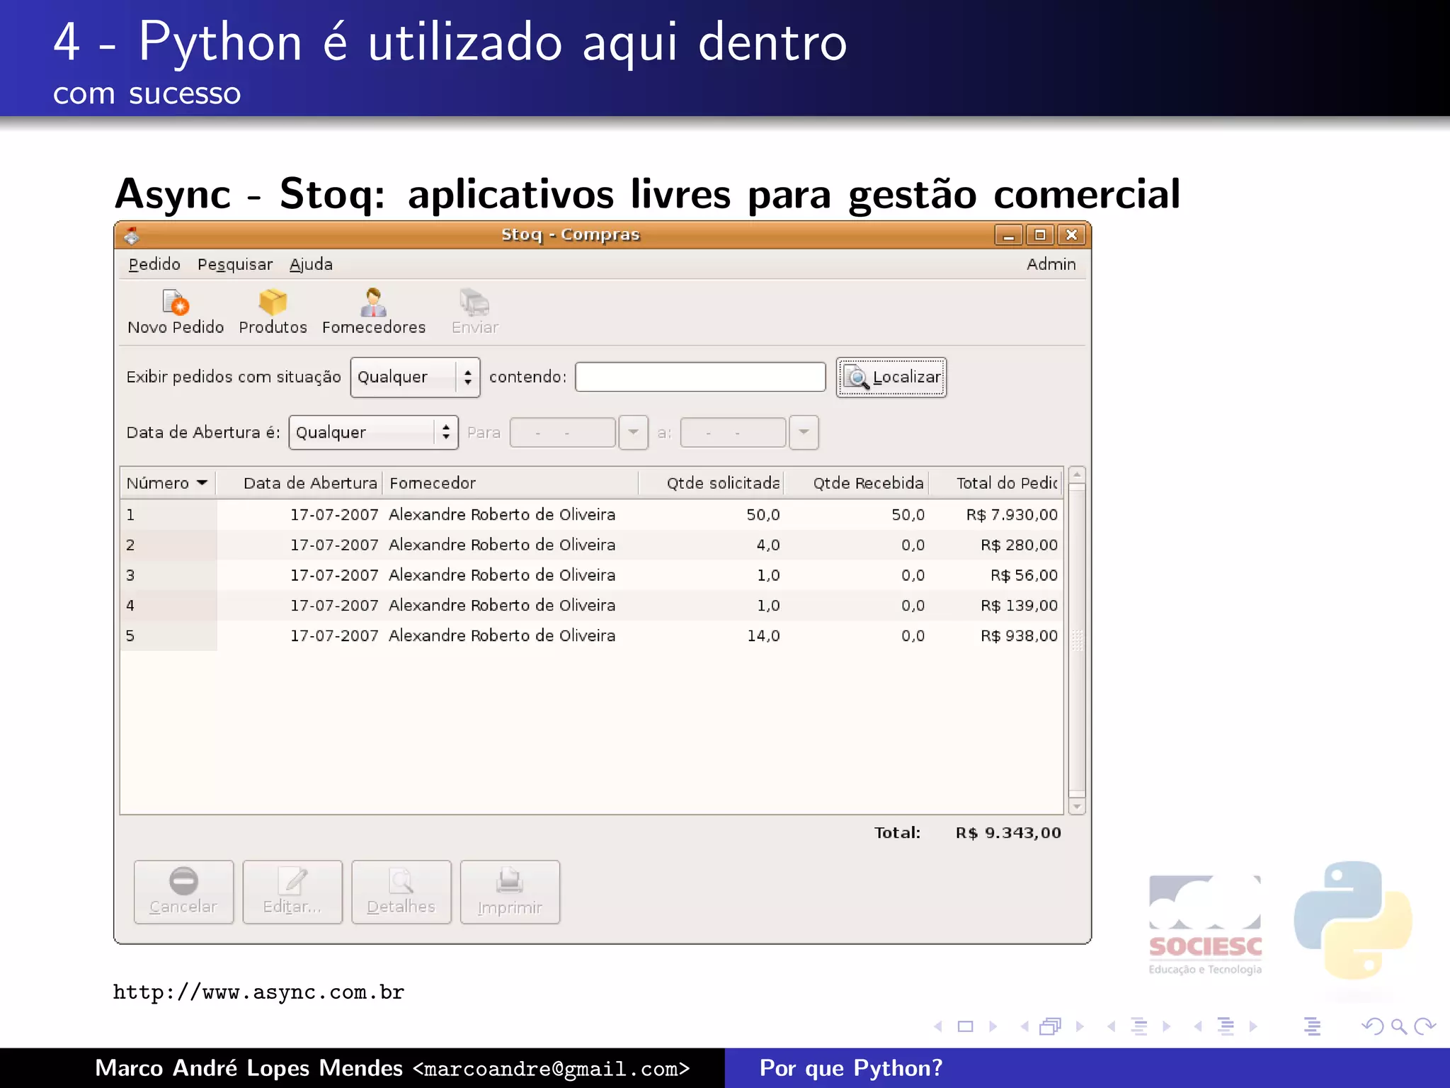1450x1088 pixels.
Task: Click the 'a:' end date field
Action: [733, 433]
